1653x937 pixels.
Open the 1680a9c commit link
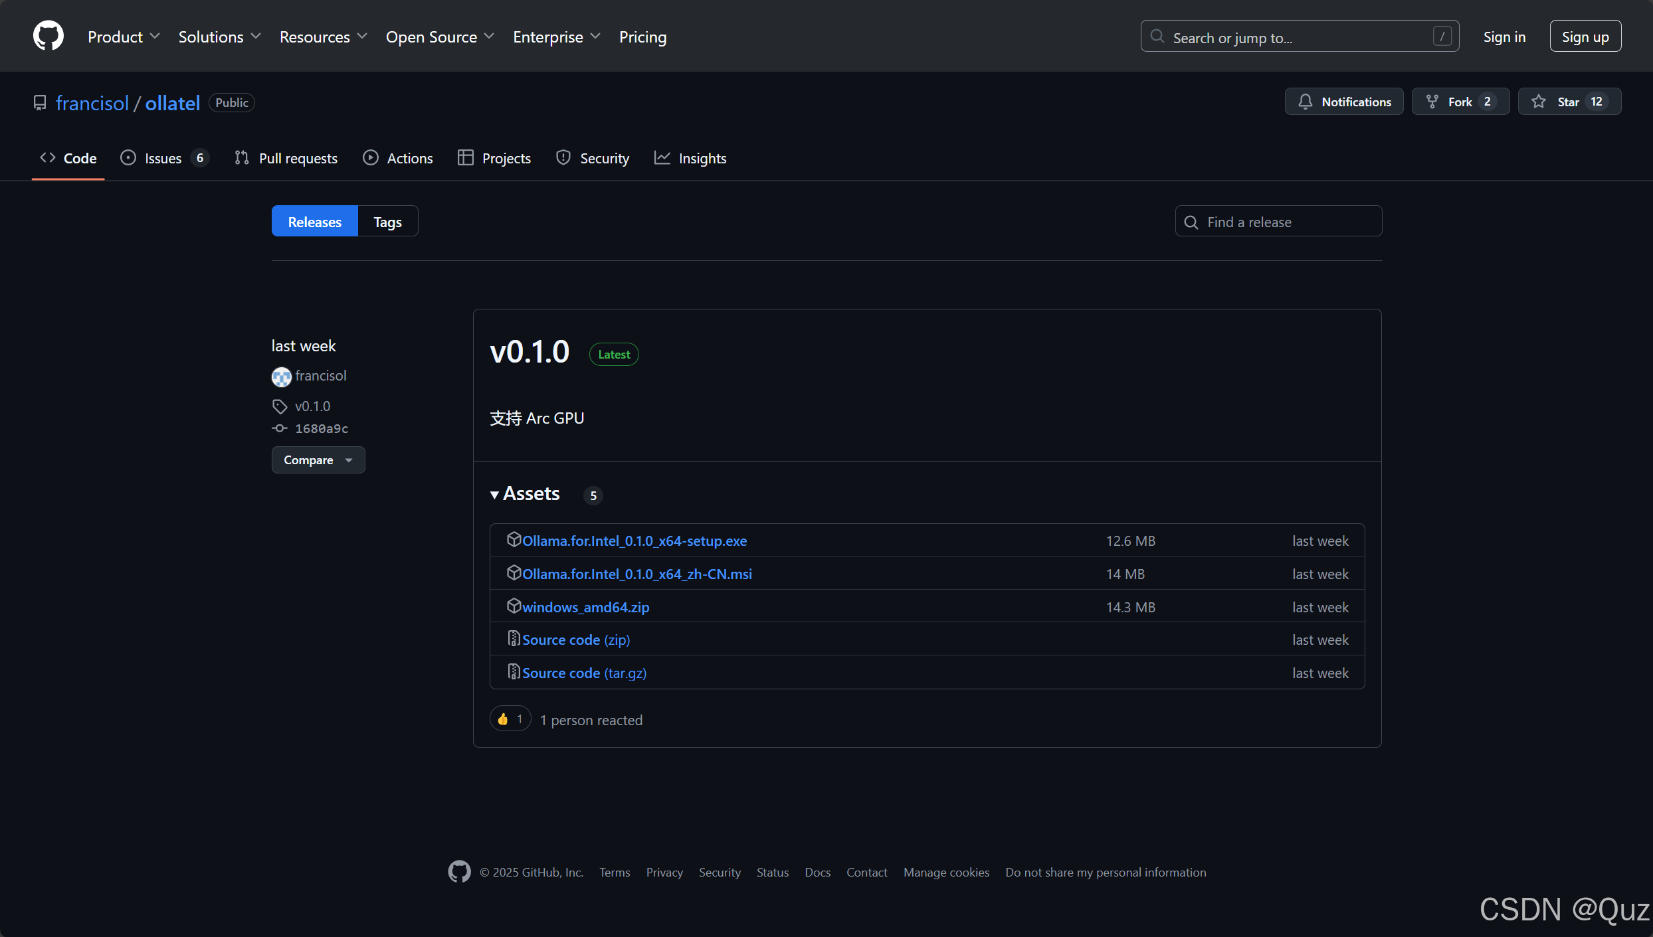[322, 429]
